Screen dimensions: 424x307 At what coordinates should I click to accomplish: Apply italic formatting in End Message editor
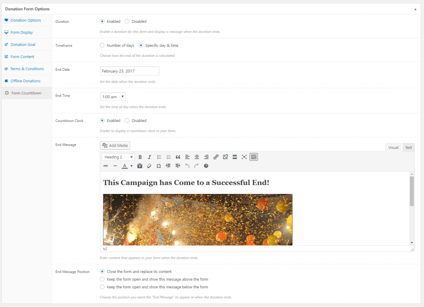click(149, 157)
